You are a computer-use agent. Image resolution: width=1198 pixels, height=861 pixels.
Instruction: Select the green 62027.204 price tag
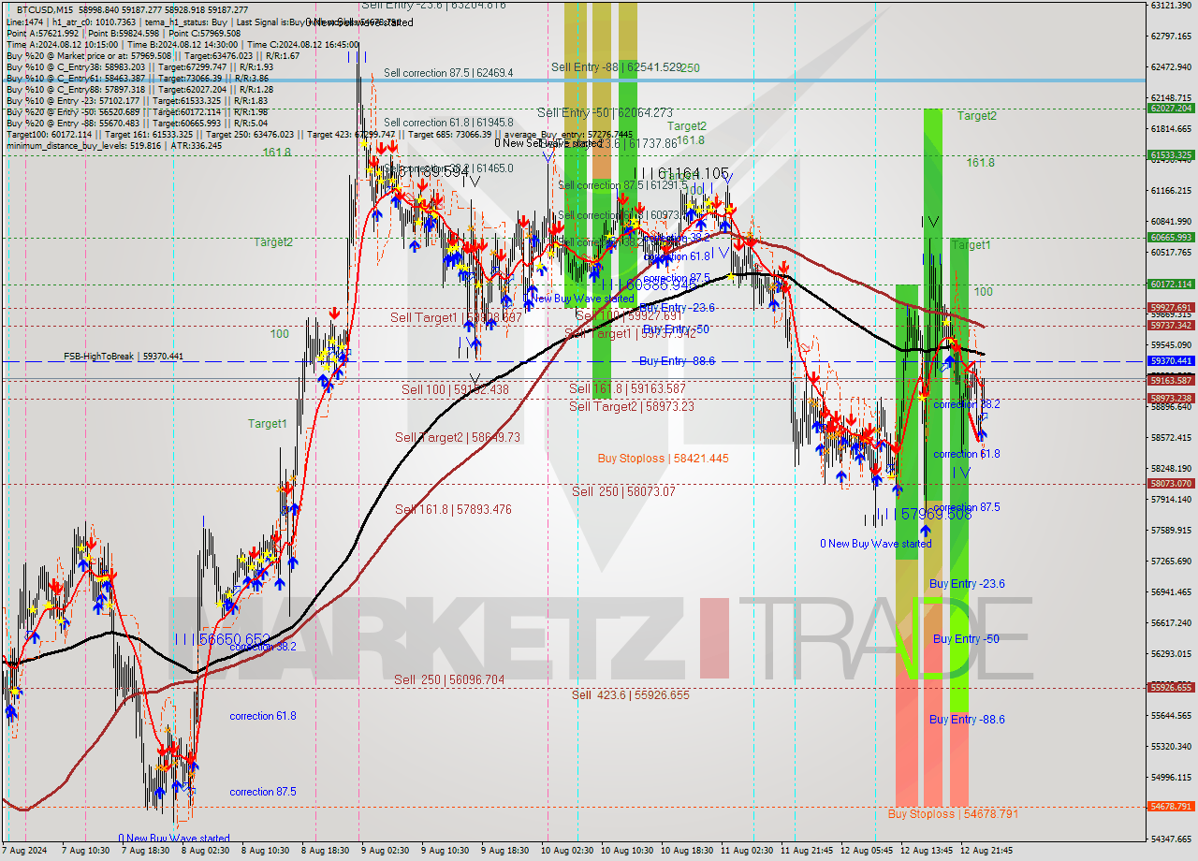[x=1171, y=109]
